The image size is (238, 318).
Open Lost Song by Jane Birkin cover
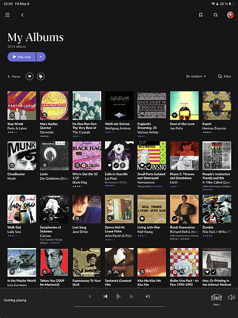pyautogui.click(x=87, y=209)
